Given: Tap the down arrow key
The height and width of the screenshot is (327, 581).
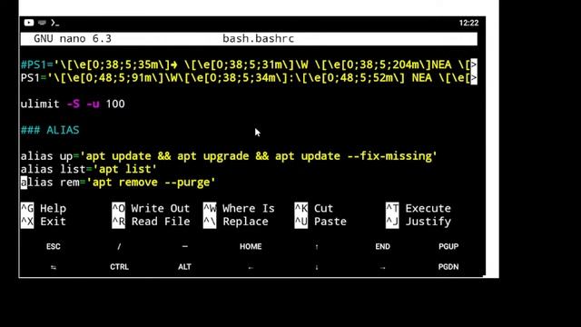Looking at the screenshot, I should pyautogui.click(x=317, y=267).
